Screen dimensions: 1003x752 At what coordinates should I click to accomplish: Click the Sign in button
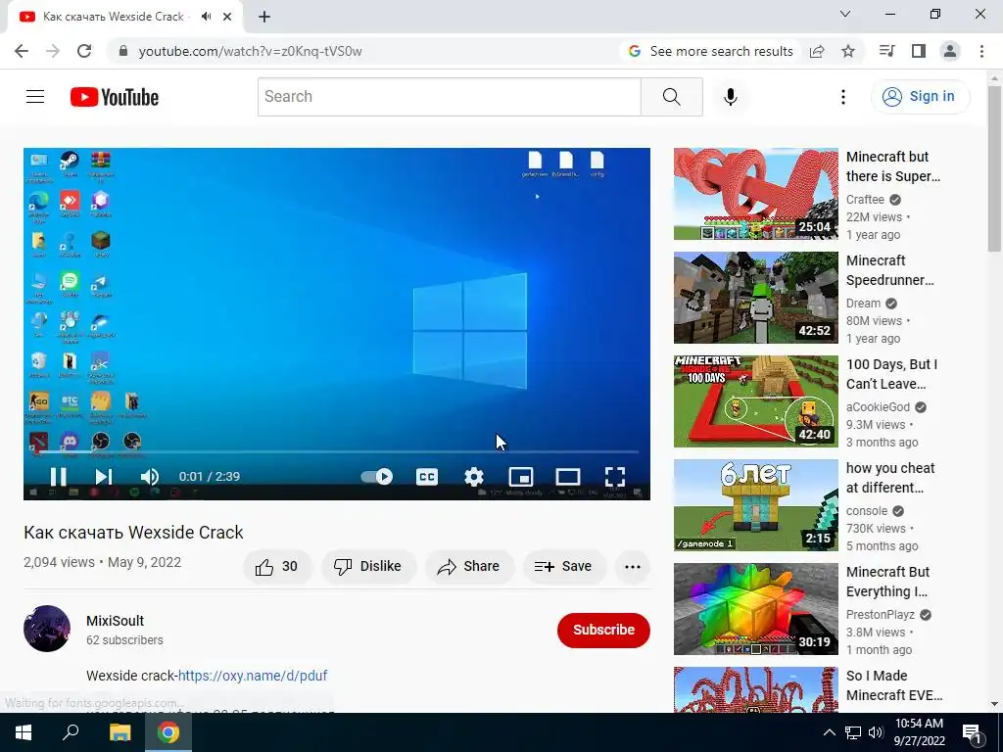[x=920, y=97]
